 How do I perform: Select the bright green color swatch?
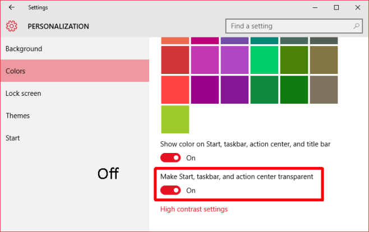pos(264,60)
